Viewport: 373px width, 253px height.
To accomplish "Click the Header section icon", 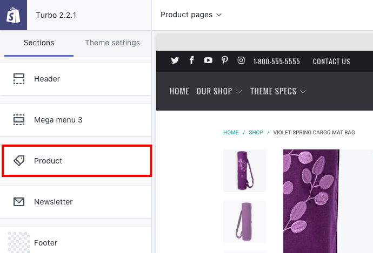I will click(x=19, y=79).
